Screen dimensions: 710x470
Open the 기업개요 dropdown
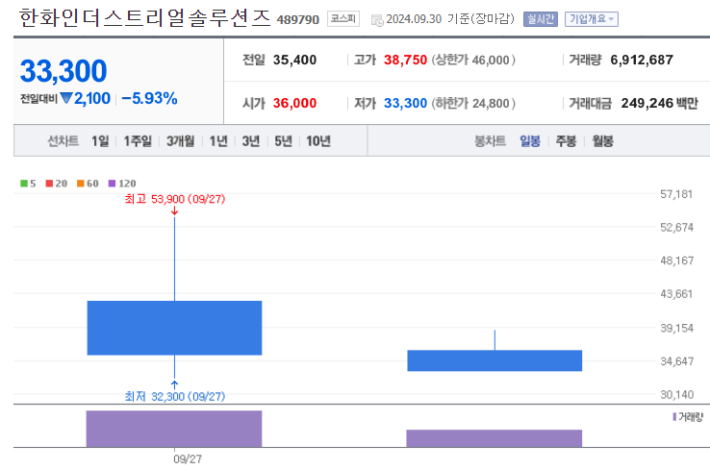tap(592, 19)
